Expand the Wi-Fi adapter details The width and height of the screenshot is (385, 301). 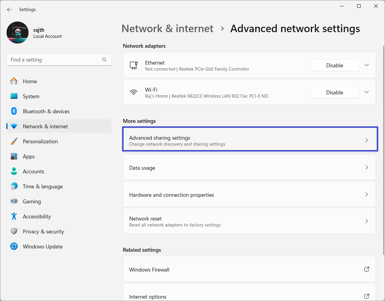coord(367,92)
